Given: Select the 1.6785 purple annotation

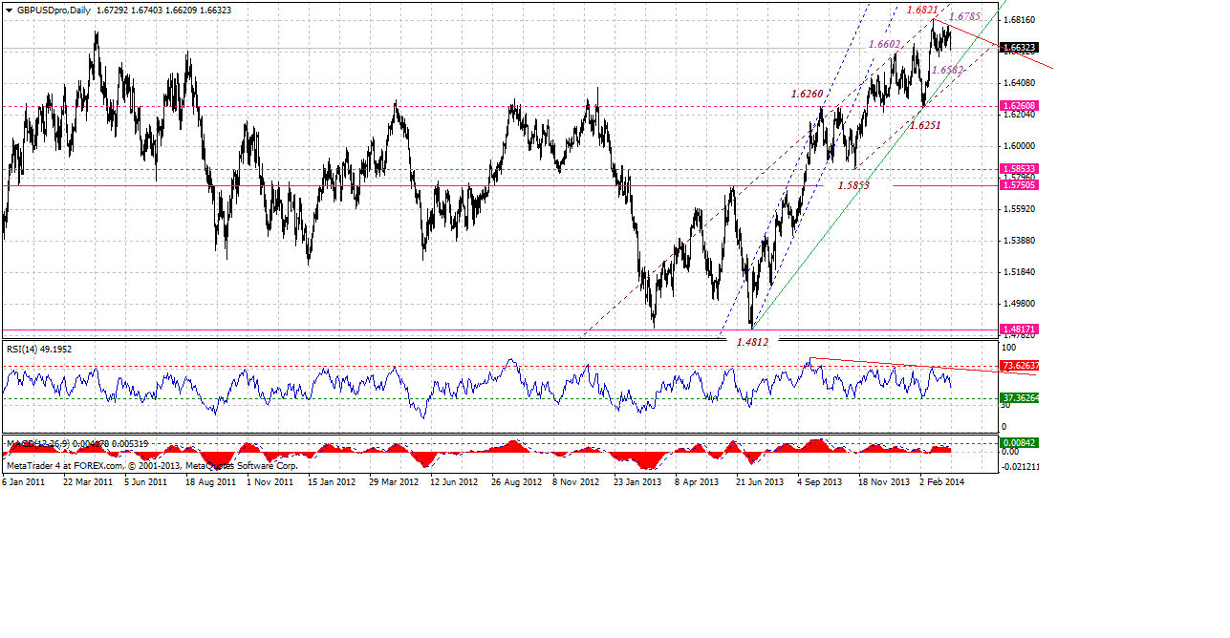Looking at the screenshot, I should pyautogui.click(x=964, y=16).
